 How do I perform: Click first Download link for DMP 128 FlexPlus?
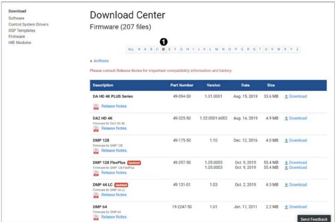pos(296,162)
